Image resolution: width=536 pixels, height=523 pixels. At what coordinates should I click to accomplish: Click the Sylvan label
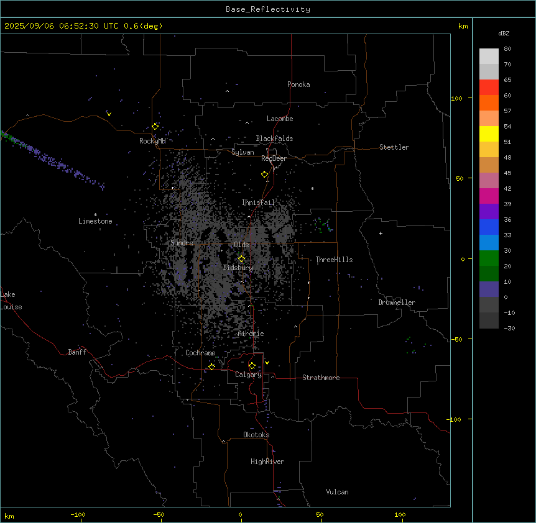(243, 152)
